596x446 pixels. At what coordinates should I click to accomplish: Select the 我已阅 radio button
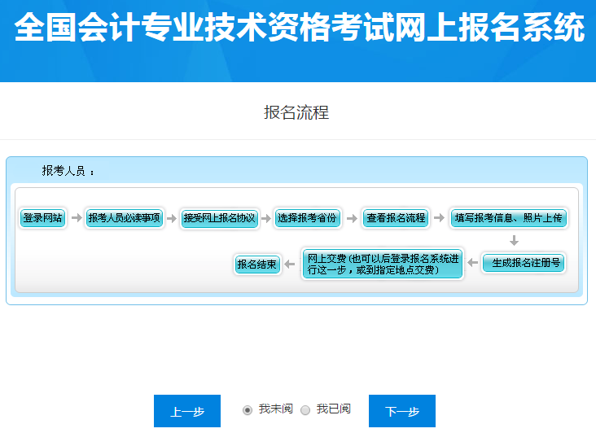pos(305,410)
